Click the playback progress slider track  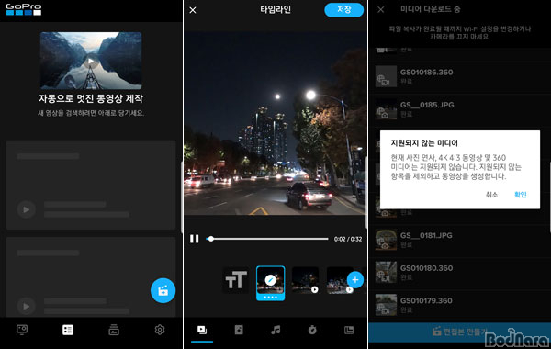pos(267,239)
